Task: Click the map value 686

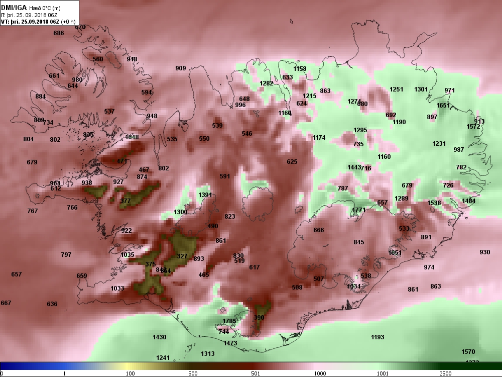Action: 59,33
